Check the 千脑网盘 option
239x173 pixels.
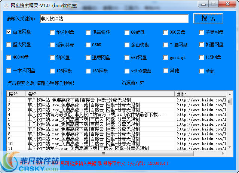165,45
